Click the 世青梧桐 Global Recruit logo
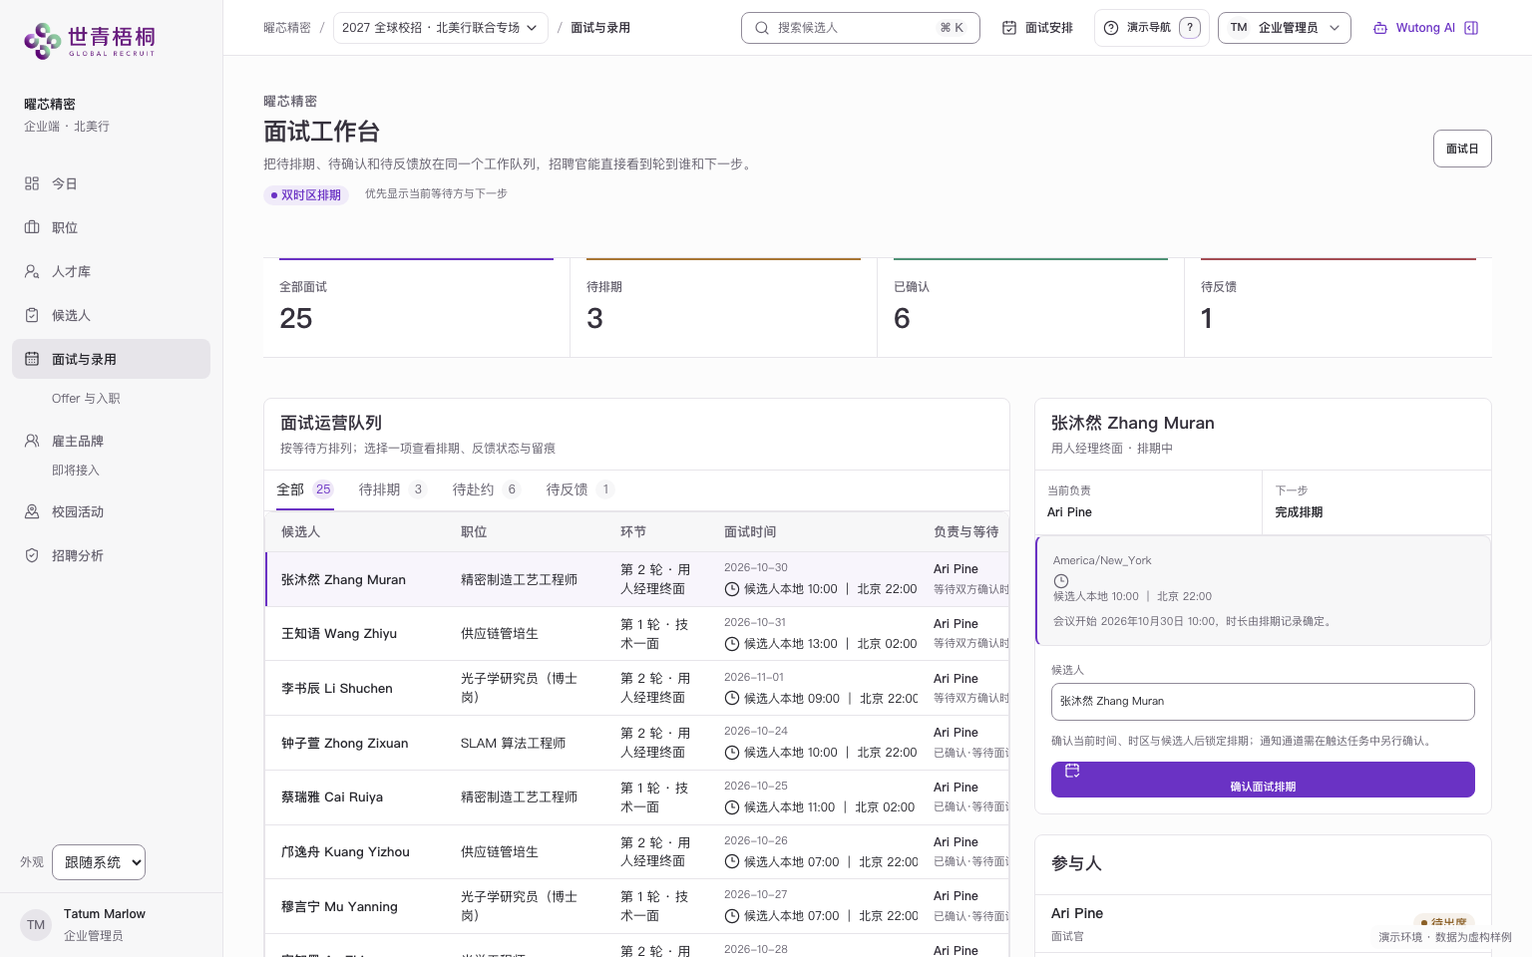This screenshot has width=1532, height=957. [x=90, y=40]
